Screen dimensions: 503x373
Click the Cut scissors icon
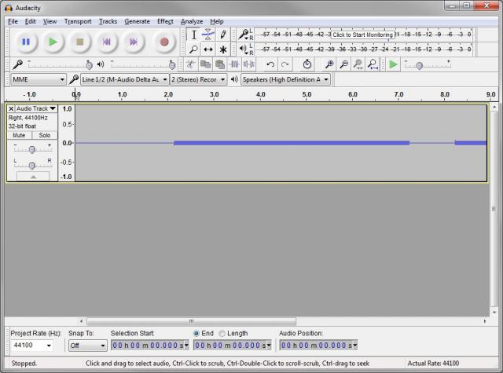(190, 64)
